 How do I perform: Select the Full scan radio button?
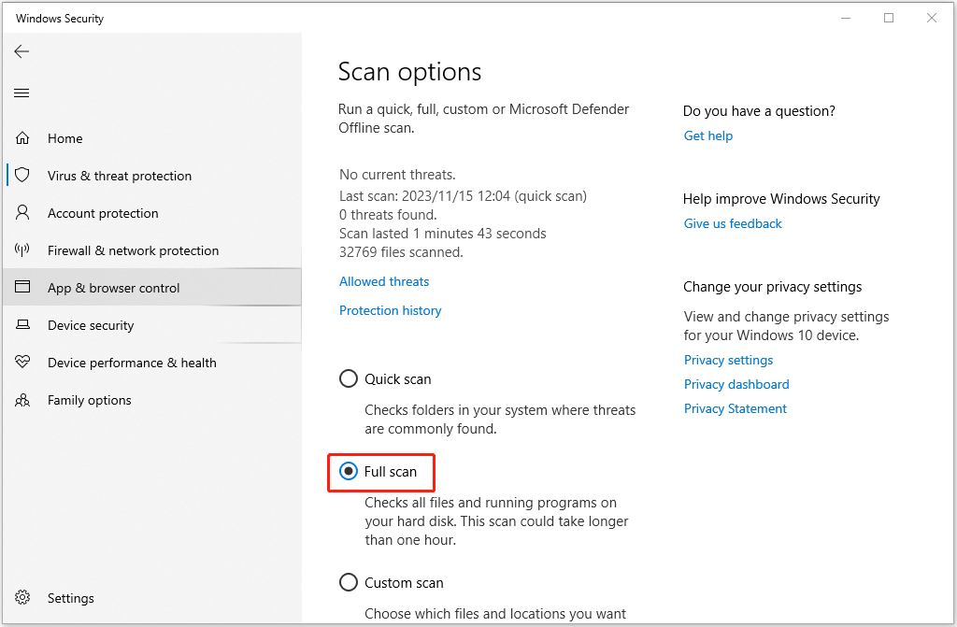click(x=349, y=472)
